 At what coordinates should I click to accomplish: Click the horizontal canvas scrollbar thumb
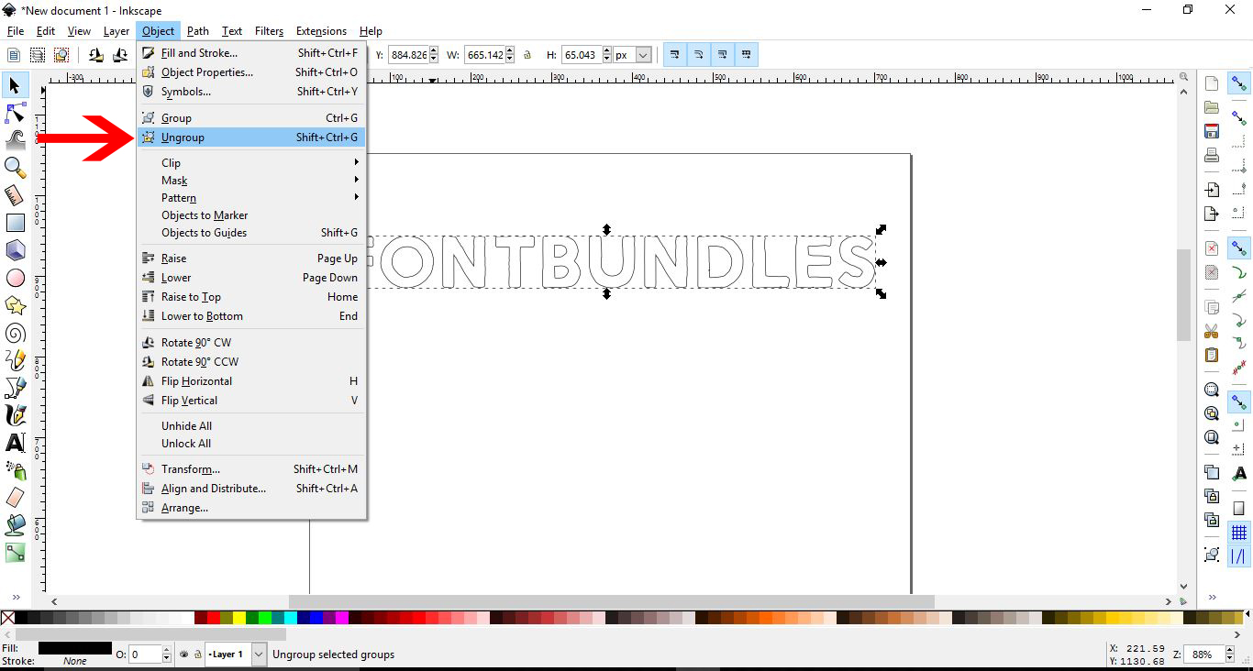[612, 602]
